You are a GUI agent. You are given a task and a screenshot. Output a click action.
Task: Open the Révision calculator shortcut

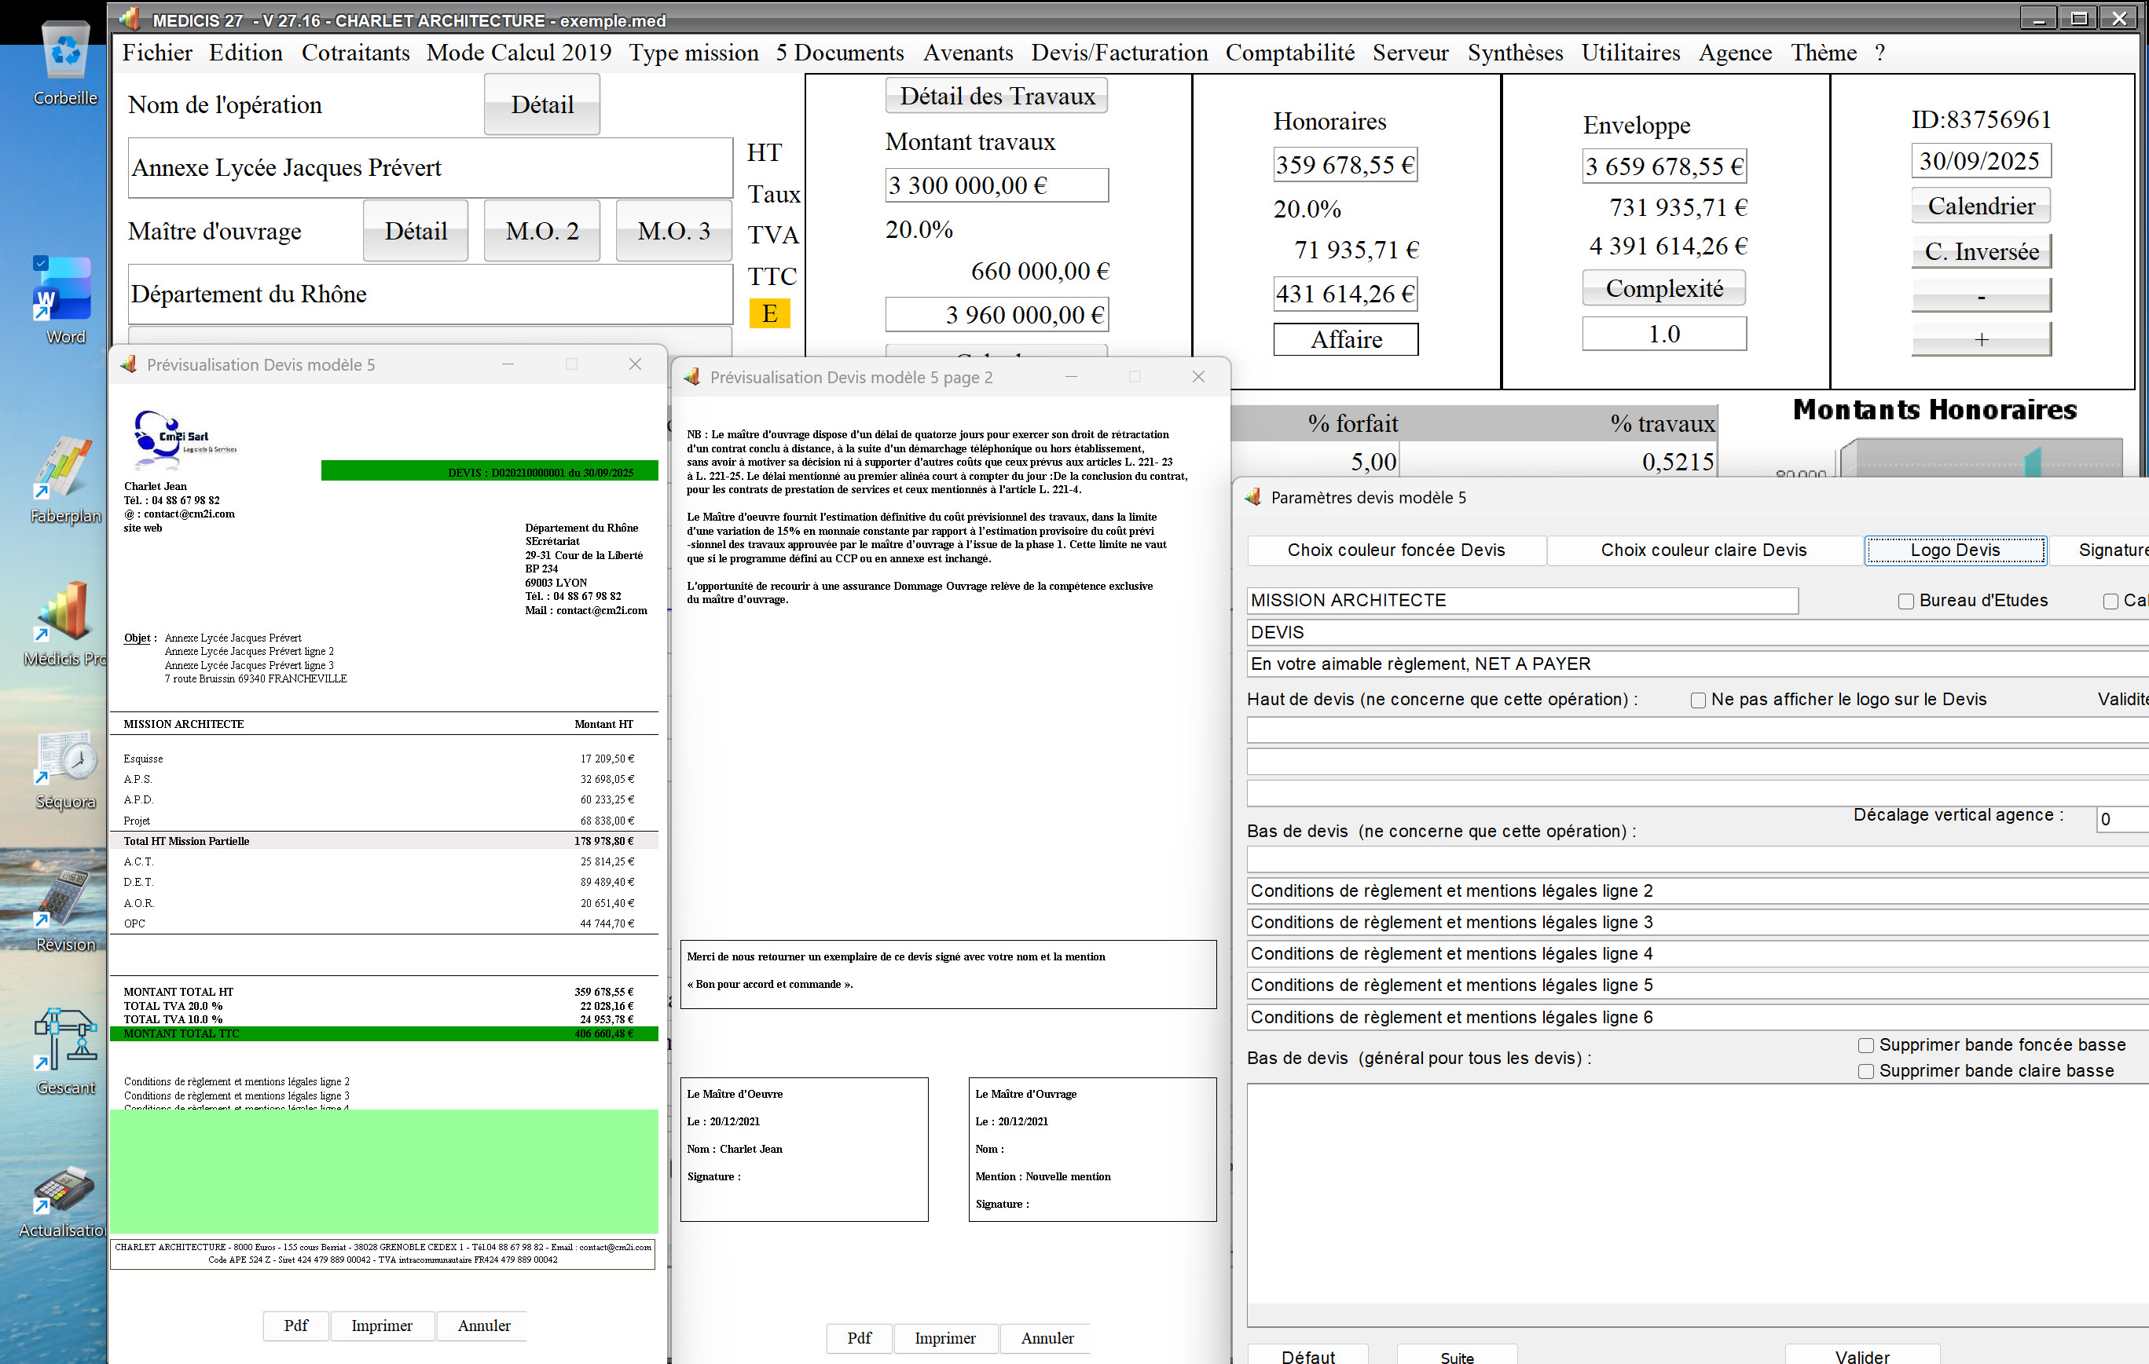point(64,899)
